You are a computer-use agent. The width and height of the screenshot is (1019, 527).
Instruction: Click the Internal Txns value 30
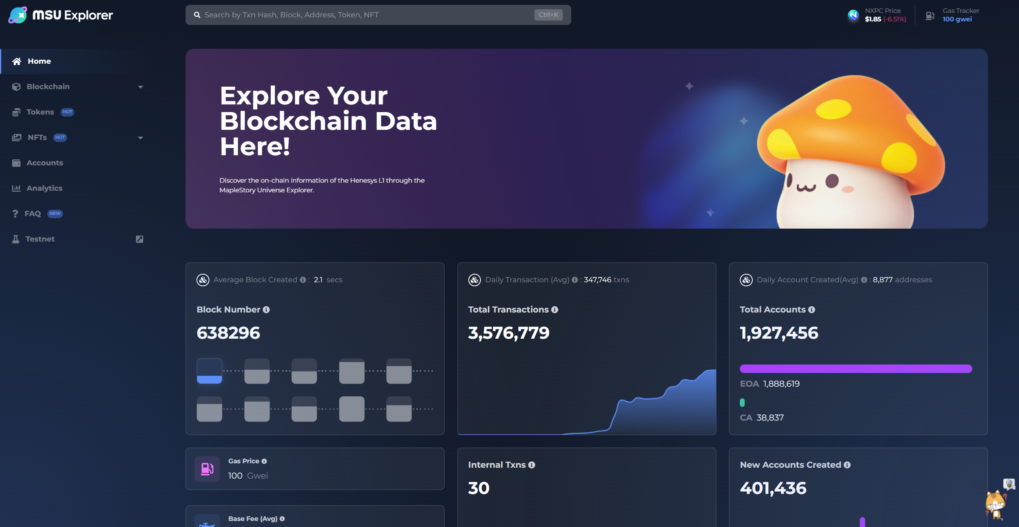(x=479, y=488)
